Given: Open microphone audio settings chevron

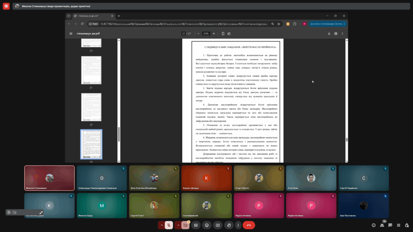Looking at the screenshot, I should point(162,225).
